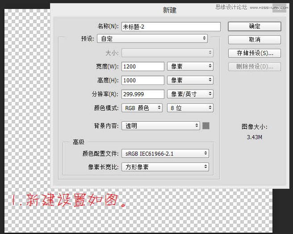Click the 高级 section label
The image size is (293, 234).
point(79,142)
